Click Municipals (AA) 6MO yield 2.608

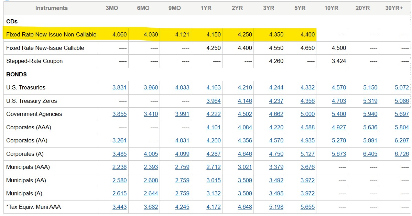[x=151, y=181]
